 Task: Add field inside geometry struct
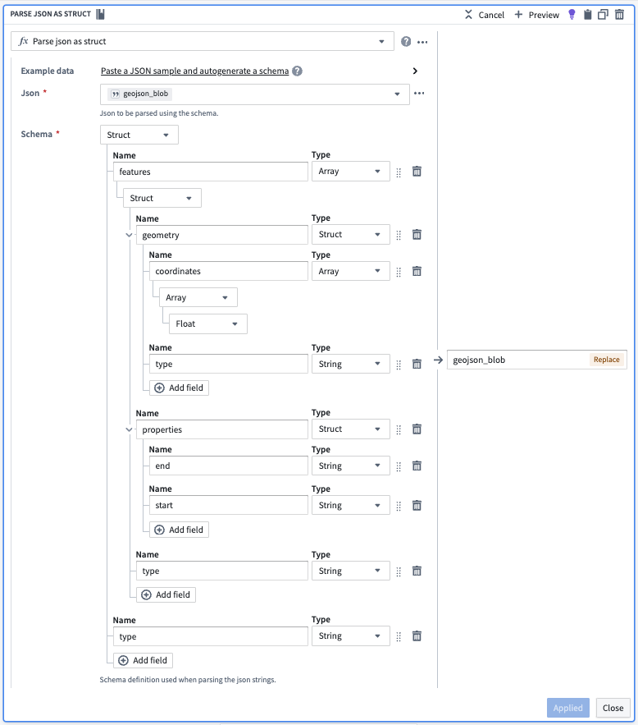(x=179, y=388)
